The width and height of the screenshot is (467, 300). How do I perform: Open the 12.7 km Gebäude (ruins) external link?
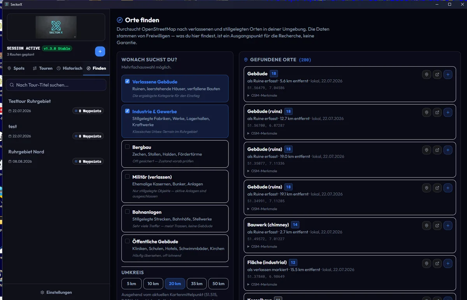[x=437, y=112]
